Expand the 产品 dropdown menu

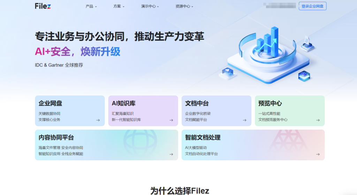91,6
